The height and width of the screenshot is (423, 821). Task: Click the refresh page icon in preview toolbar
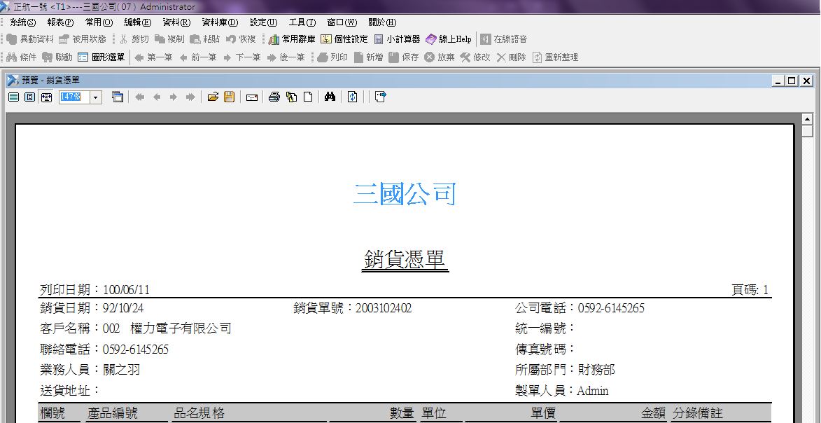pos(352,97)
